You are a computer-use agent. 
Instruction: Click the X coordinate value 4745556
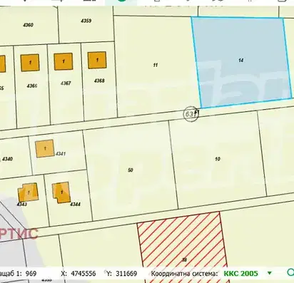83,274
